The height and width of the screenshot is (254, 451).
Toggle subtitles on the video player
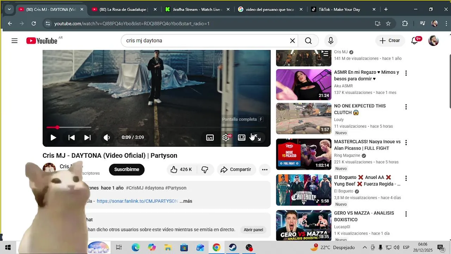(x=210, y=138)
